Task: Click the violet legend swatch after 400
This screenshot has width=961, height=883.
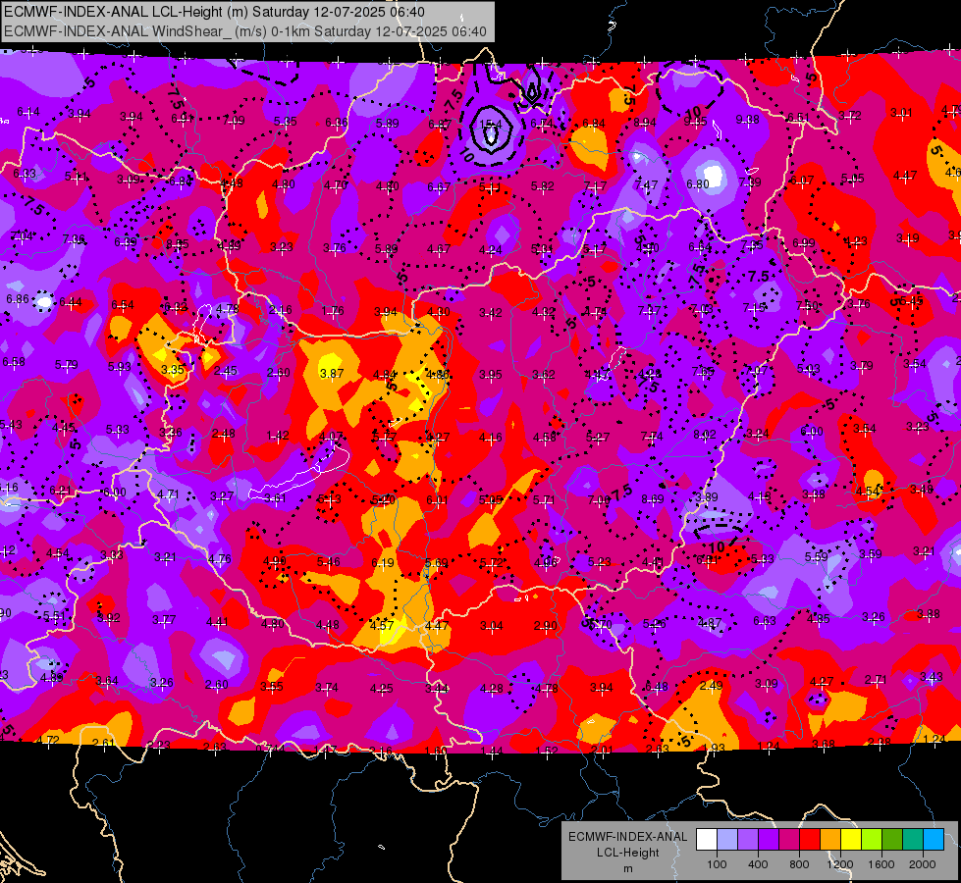Action: (x=769, y=840)
